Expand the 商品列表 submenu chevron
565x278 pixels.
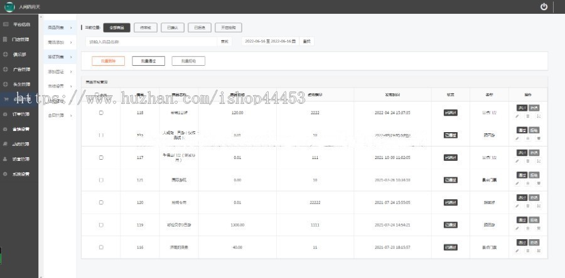pos(71,28)
